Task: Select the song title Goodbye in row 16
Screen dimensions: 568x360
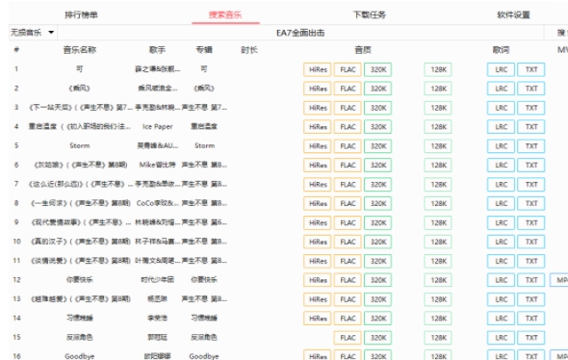Action: (80, 356)
